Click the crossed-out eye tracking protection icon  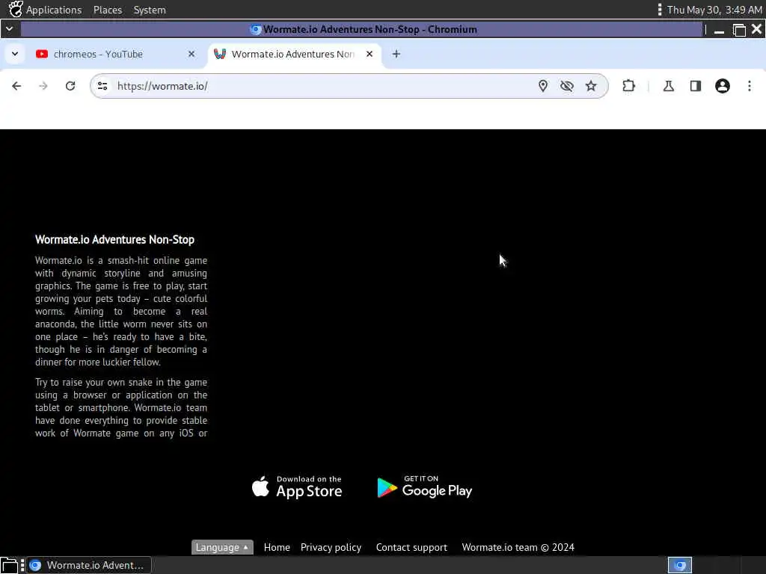point(567,86)
